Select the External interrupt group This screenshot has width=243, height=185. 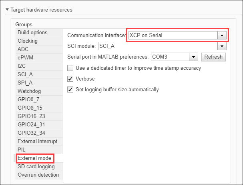pos(37,142)
